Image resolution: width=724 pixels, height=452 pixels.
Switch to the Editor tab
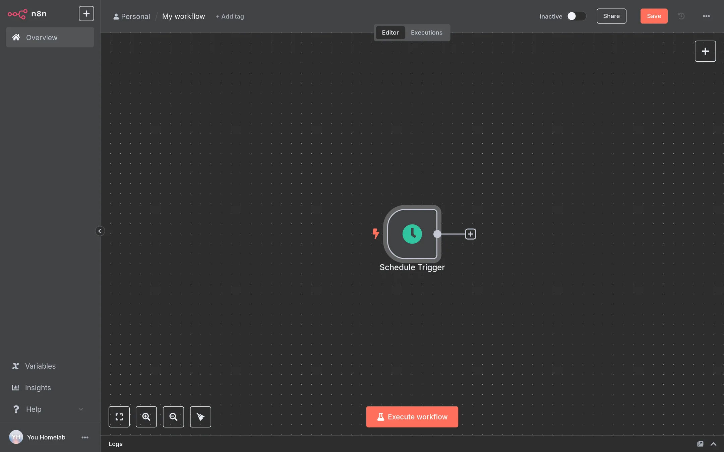pyautogui.click(x=390, y=32)
